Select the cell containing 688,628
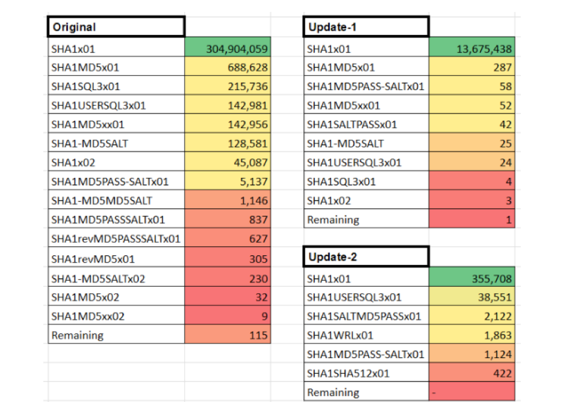Screen dimensions: 587x402 (x=228, y=68)
